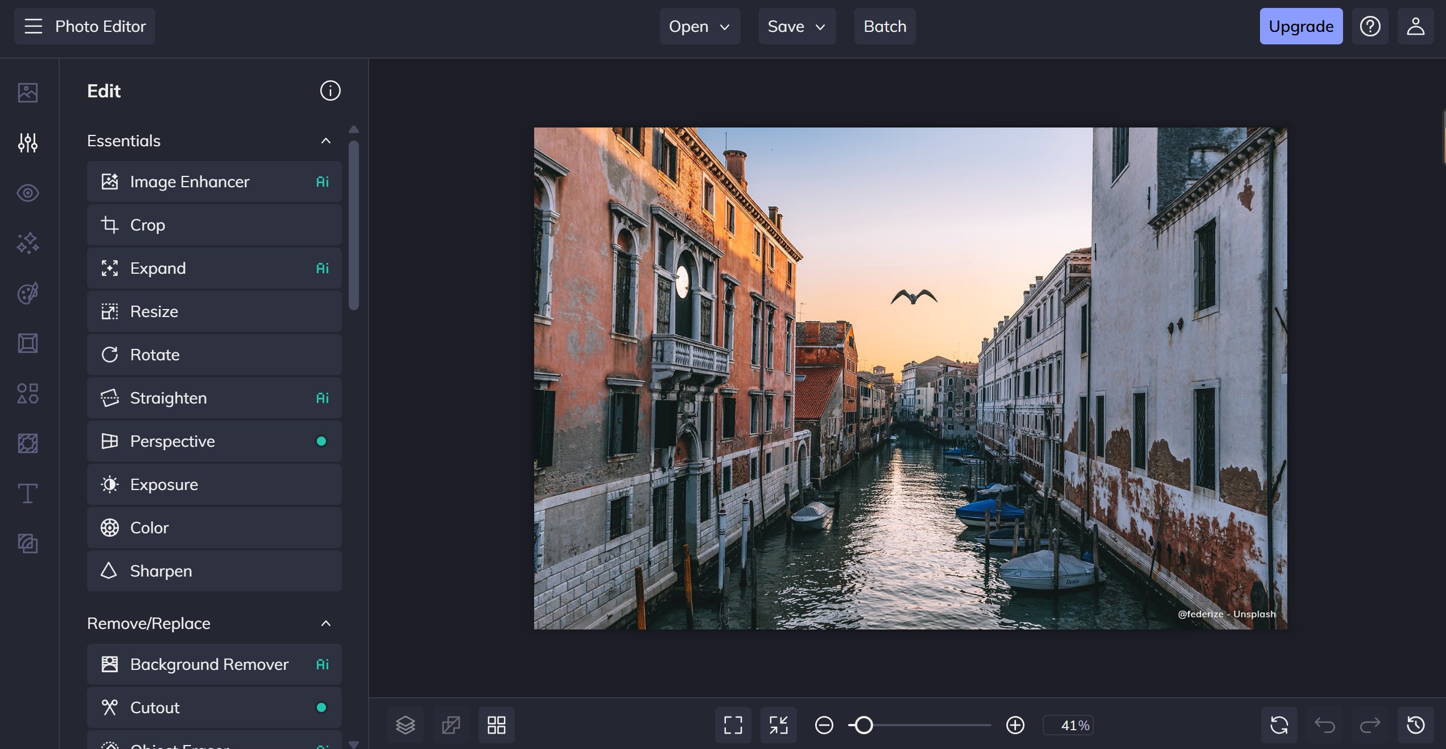This screenshot has width=1446, height=749.
Task: Open the Layers panel icon
Action: 406,725
